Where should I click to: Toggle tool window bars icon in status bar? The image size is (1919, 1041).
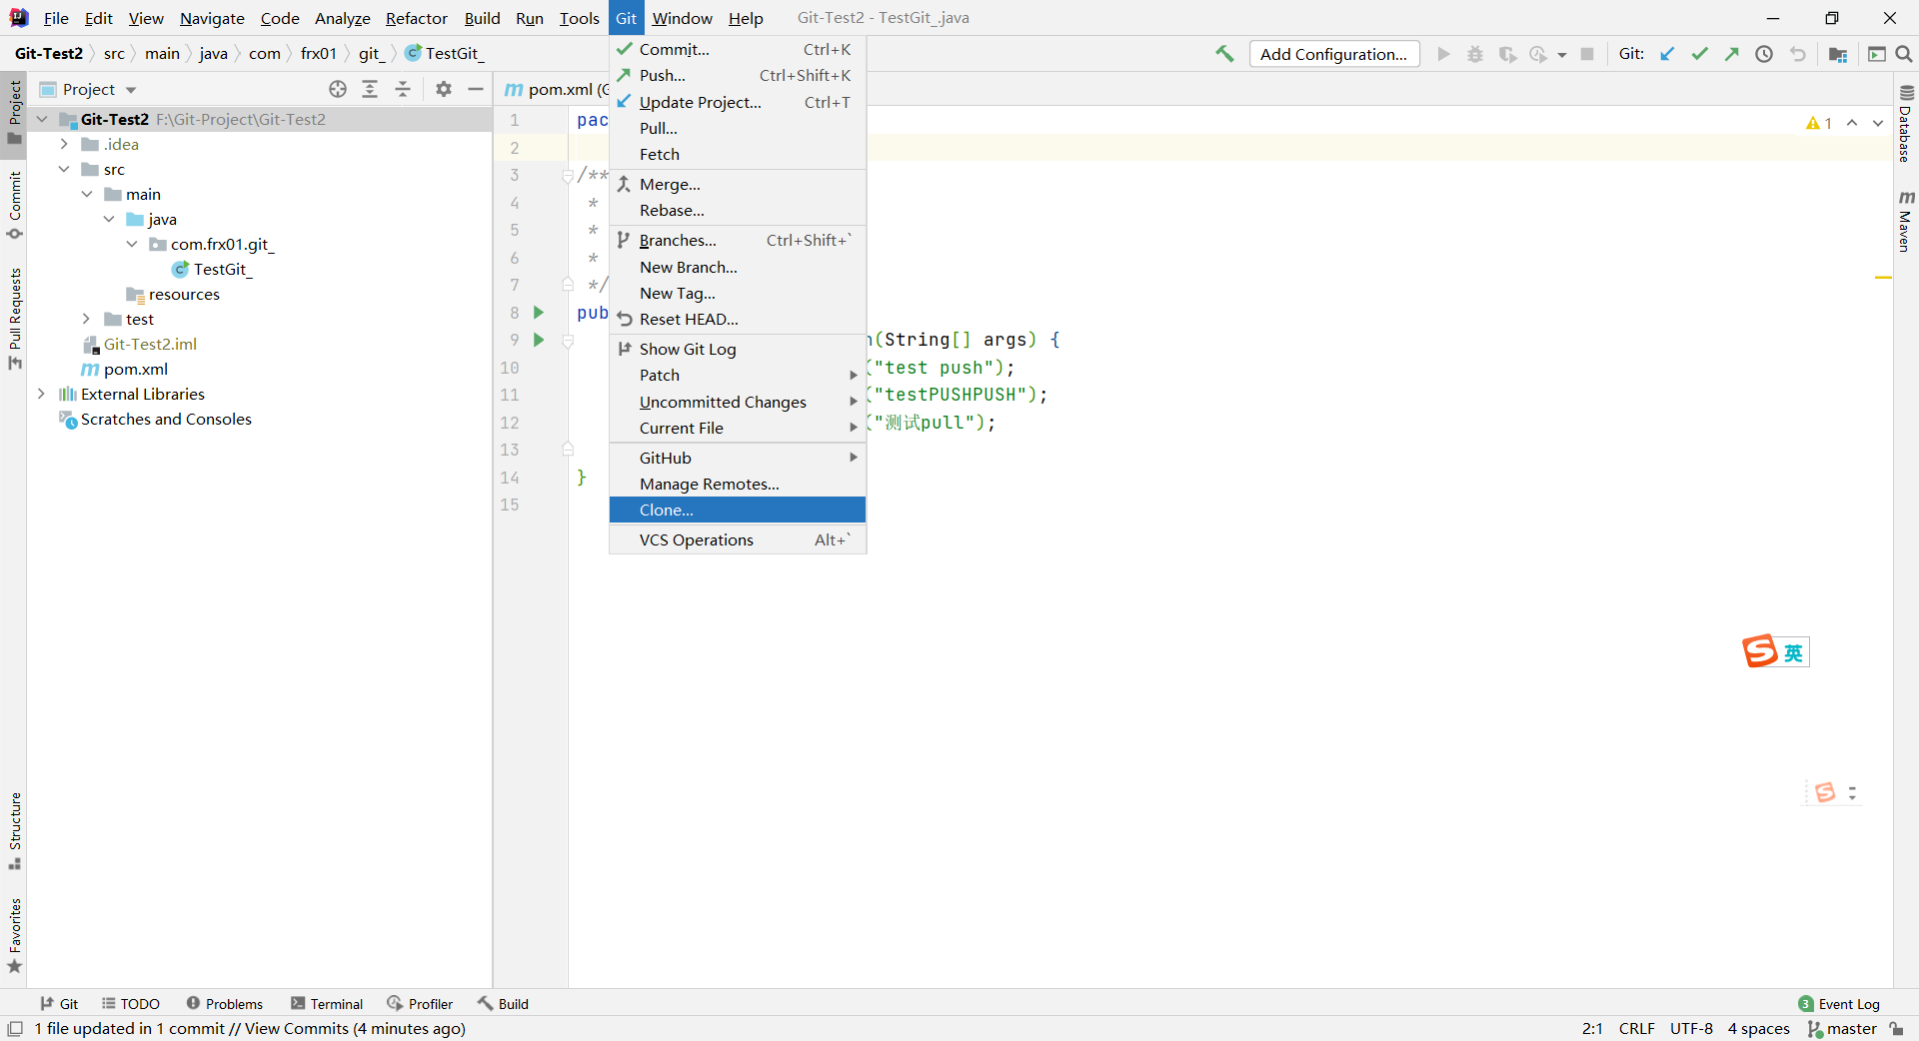point(15,1028)
